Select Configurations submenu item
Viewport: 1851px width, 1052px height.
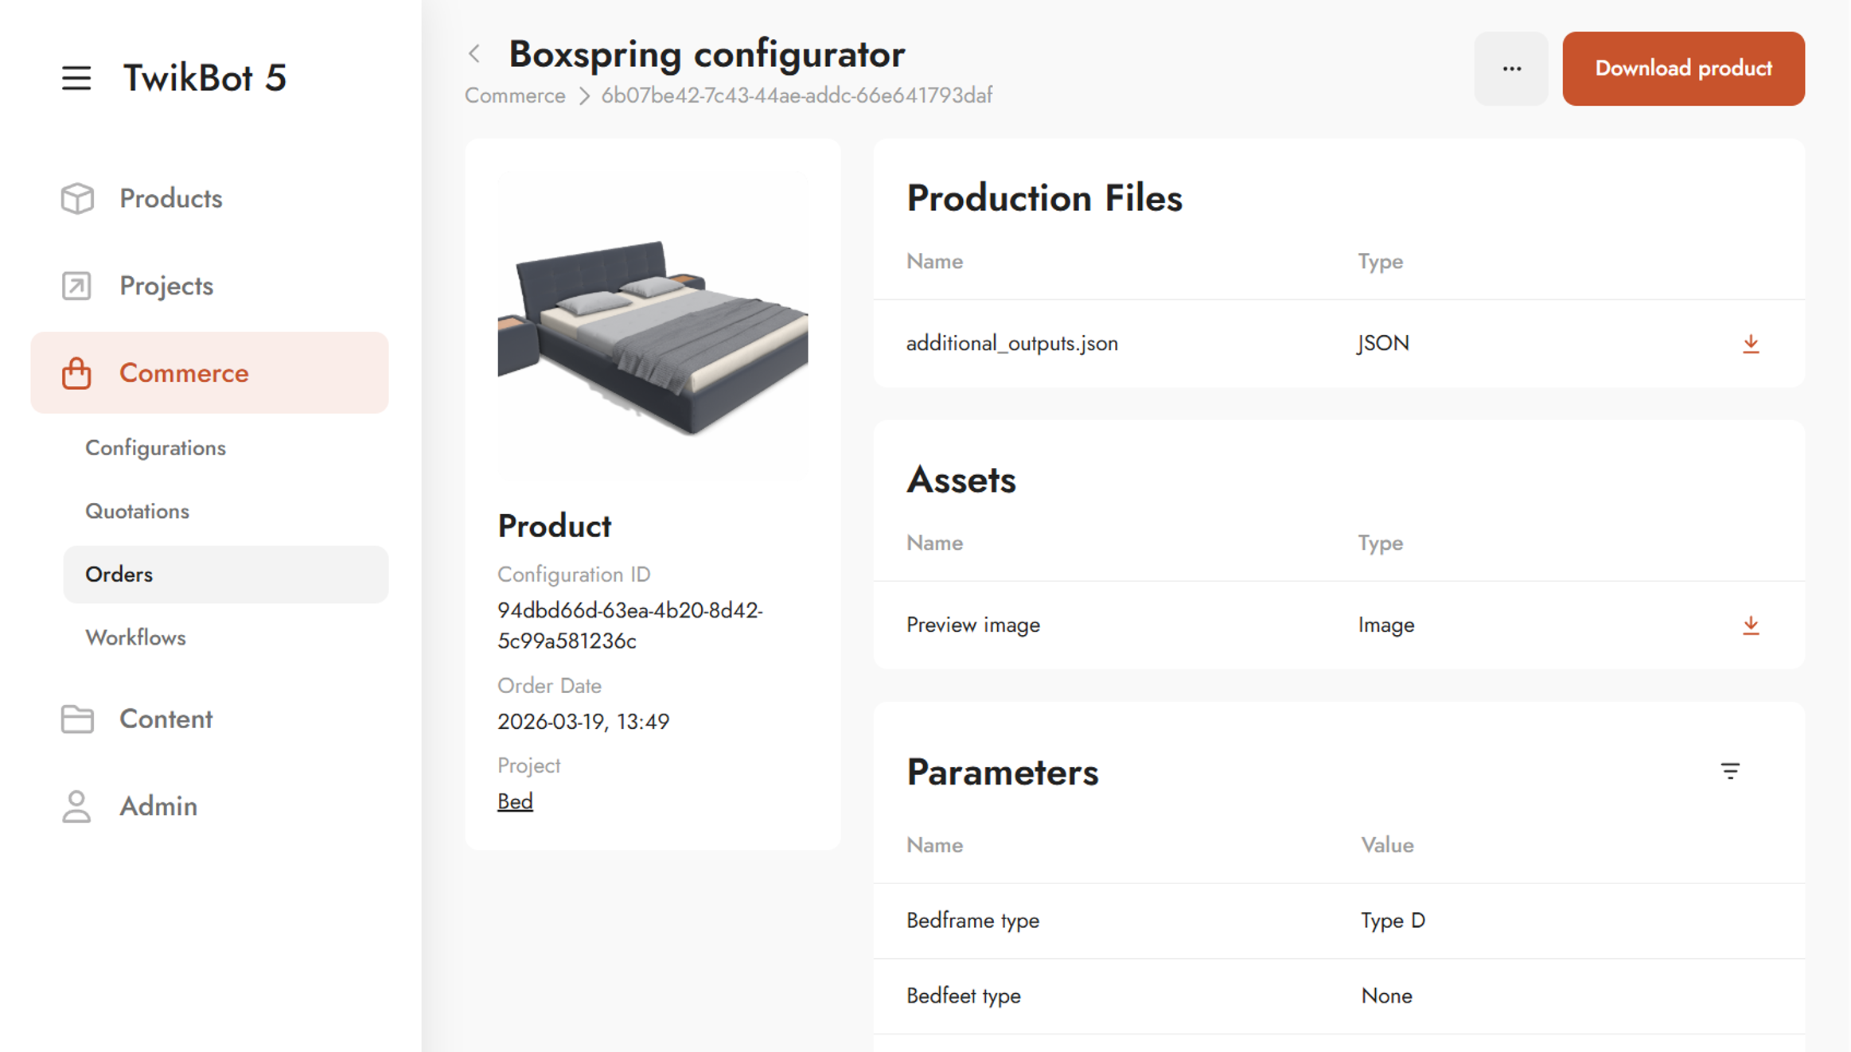tap(155, 448)
